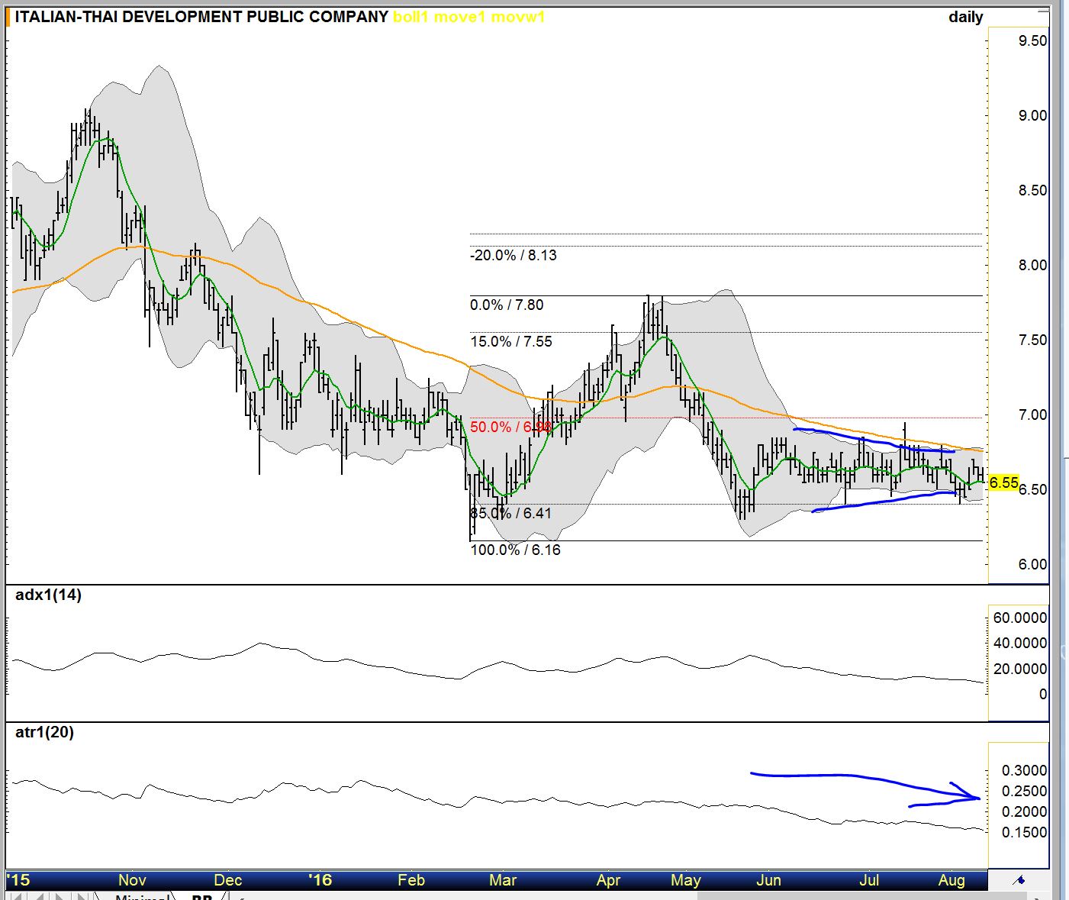This screenshot has width=1069, height=900.
Task: Click the 0.2500 ATR scale value
Action: pyautogui.click(x=1024, y=791)
